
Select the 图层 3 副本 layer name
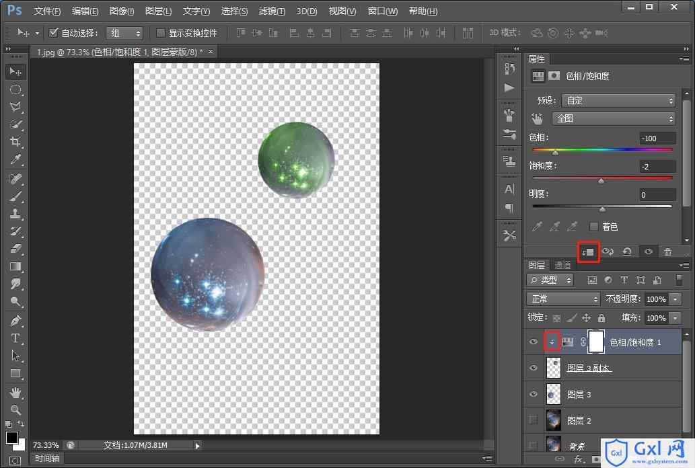[x=589, y=368]
